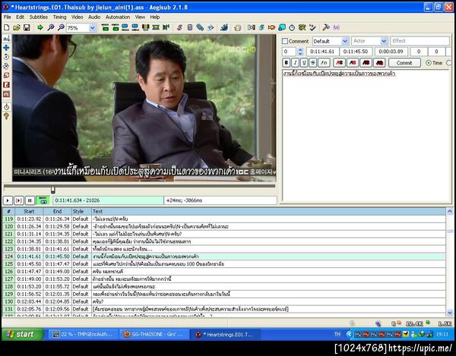The image size is (456, 356).
Task: Pause the video
Action: 30,200
